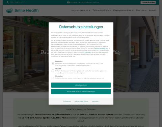Click Datenschutzerklärung footer link
The width and height of the screenshot is (162, 127).
pyautogui.click(x=81, y=101)
